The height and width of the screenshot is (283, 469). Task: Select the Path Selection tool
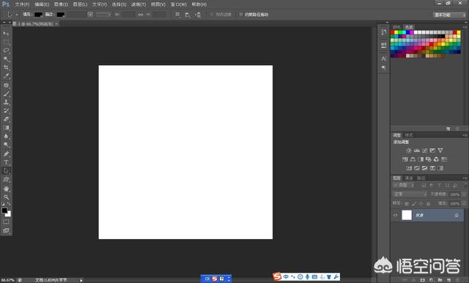pyautogui.click(x=6, y=171)
